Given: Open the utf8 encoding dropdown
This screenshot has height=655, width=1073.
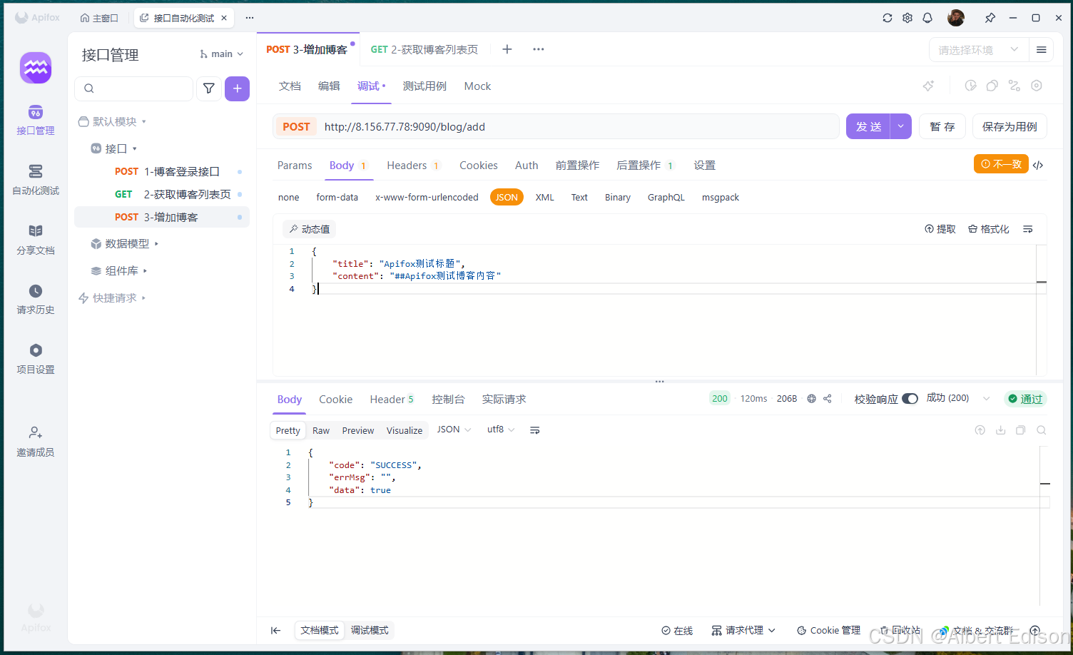Looking at the screenshot, I should (x=501, y=430).
